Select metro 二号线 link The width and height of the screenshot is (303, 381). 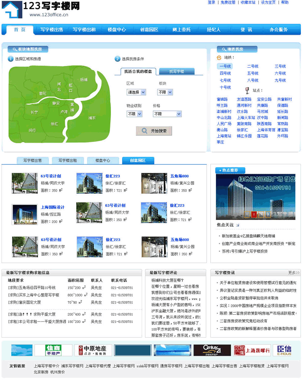pos(252,66)
